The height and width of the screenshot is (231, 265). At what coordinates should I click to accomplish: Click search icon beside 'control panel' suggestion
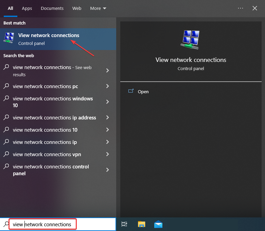[6, 166]
